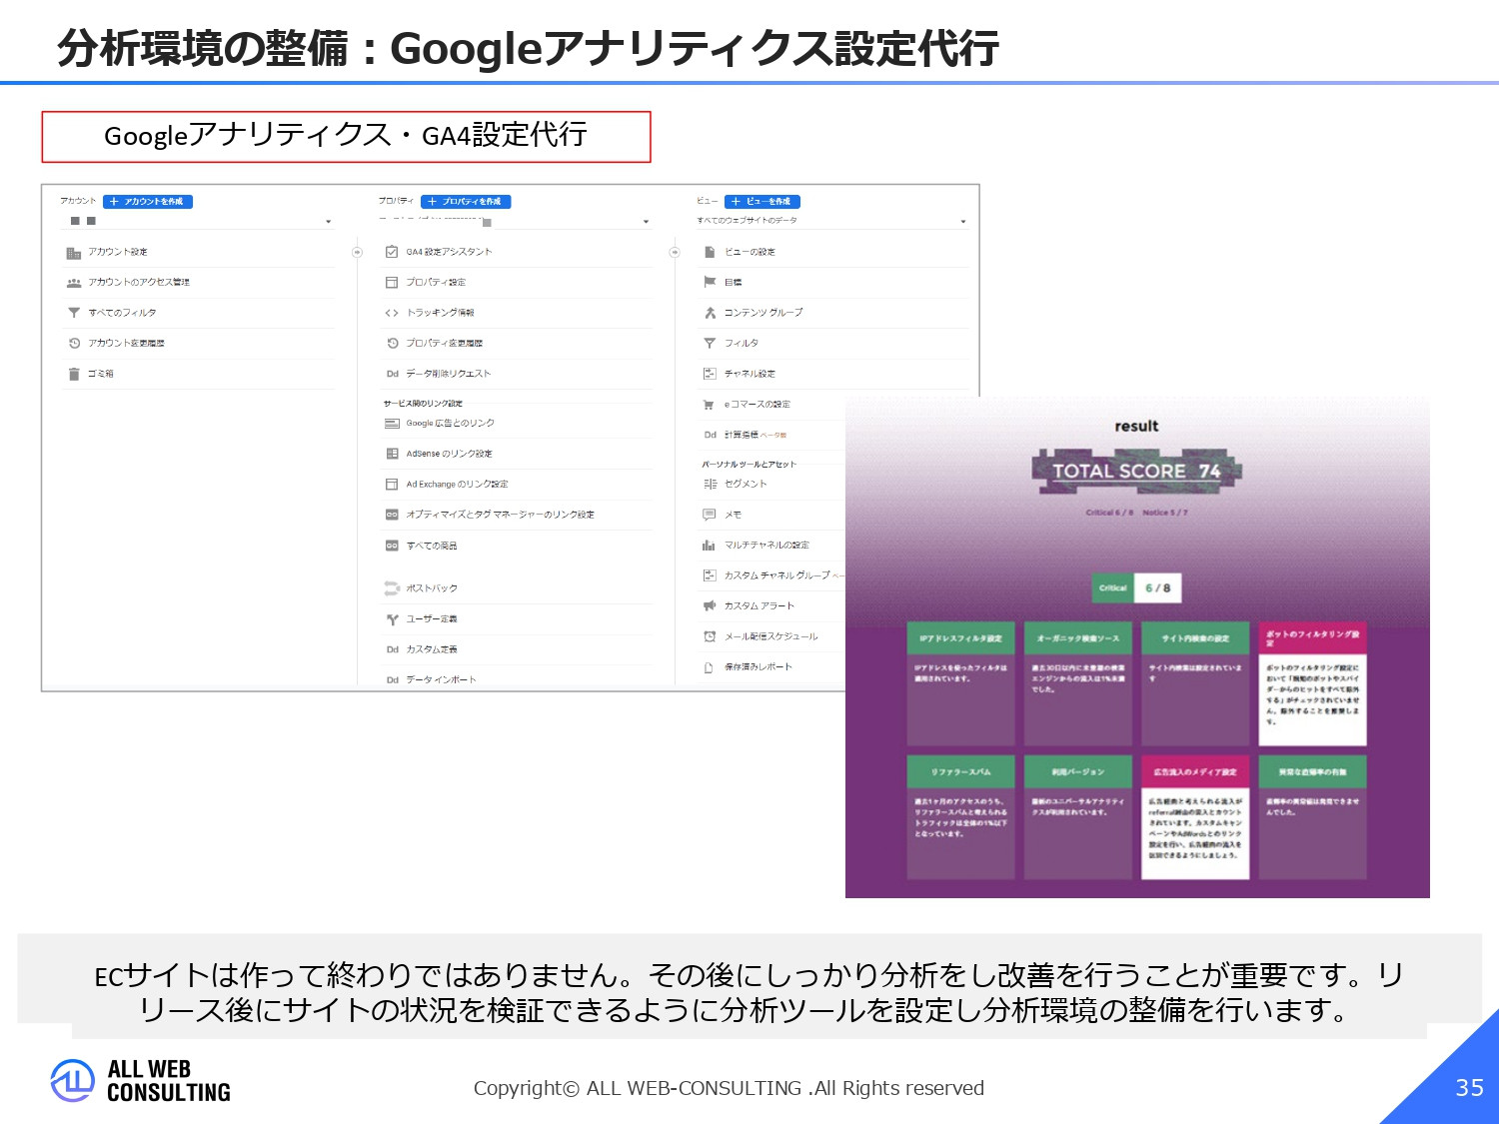Open the account selector dropdown
Viewport: 1499px width, 1124px height.
tap(329, 221)
